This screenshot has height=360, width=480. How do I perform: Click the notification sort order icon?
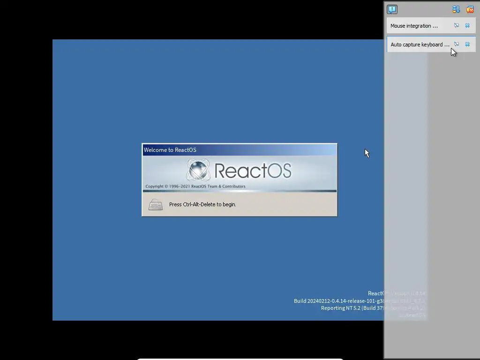click(456, 9)
